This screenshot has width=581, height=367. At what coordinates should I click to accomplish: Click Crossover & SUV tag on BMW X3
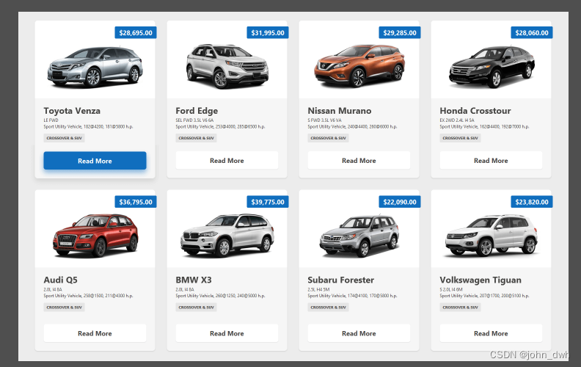(196, 308)
